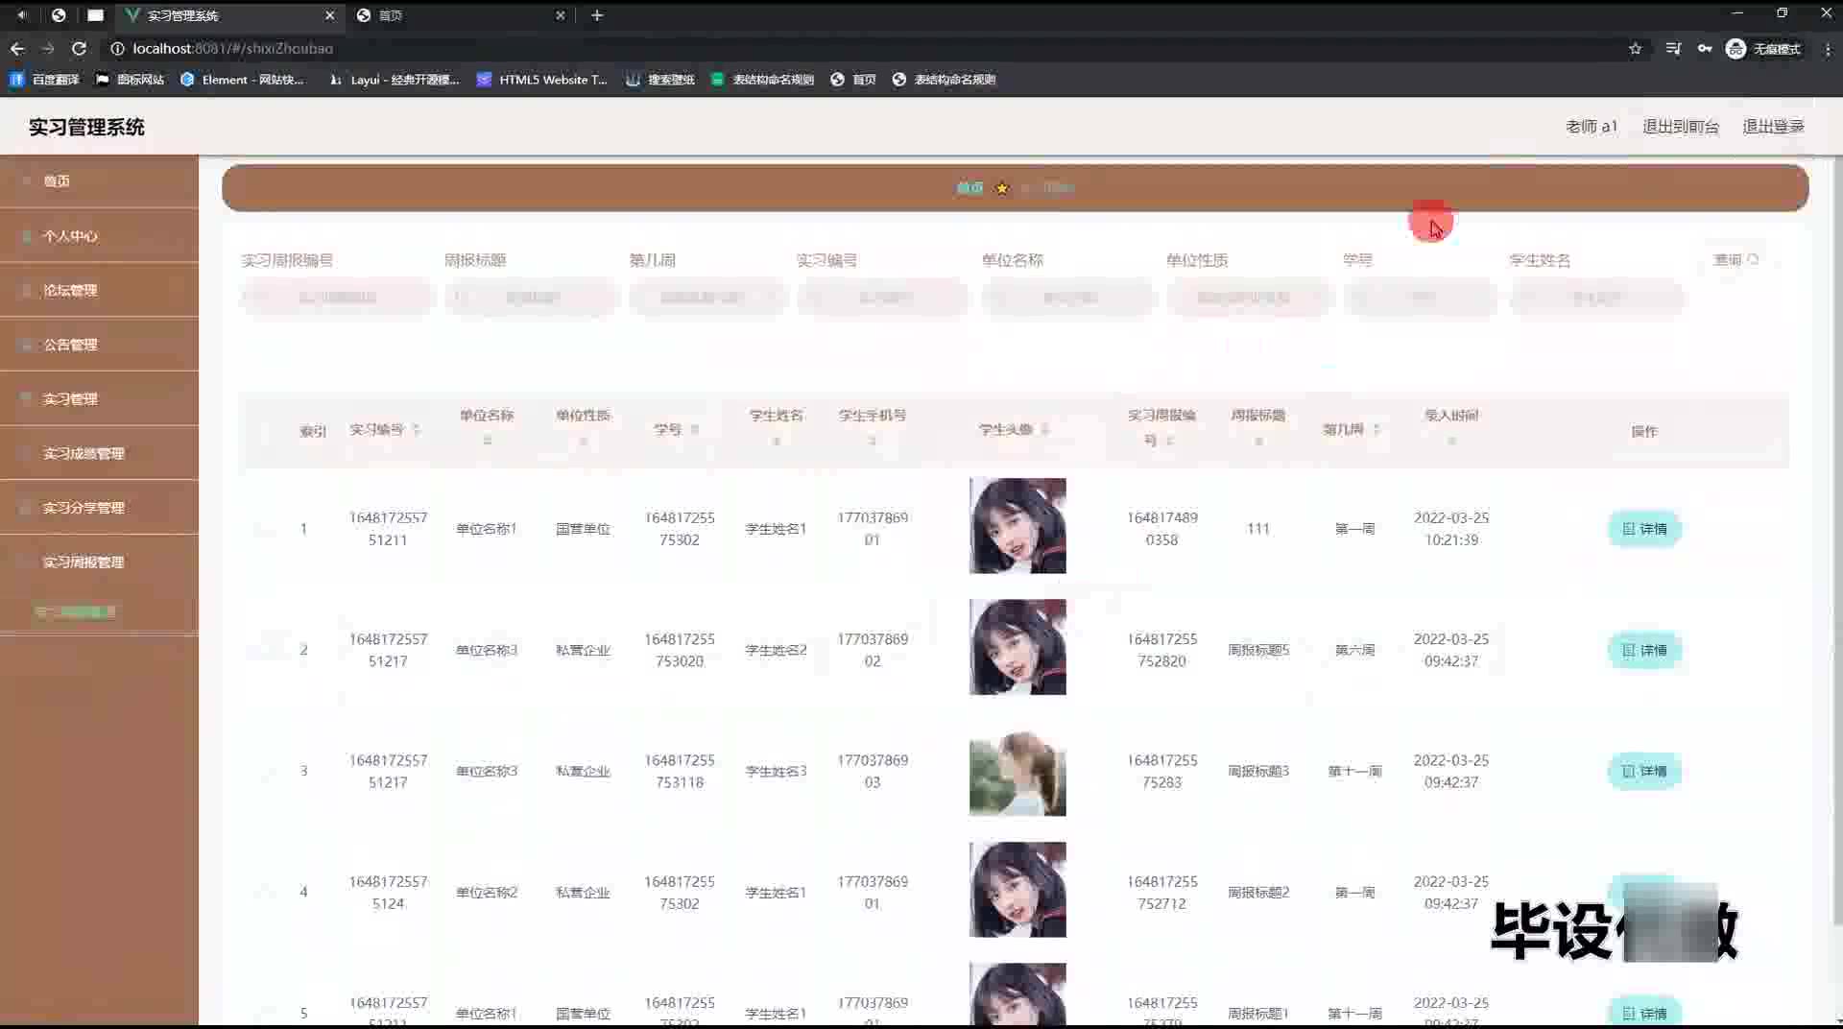Expand 实习成绩管理 in the sidebar
This screenshot has width=1843, height=1029.
point(99,453)
